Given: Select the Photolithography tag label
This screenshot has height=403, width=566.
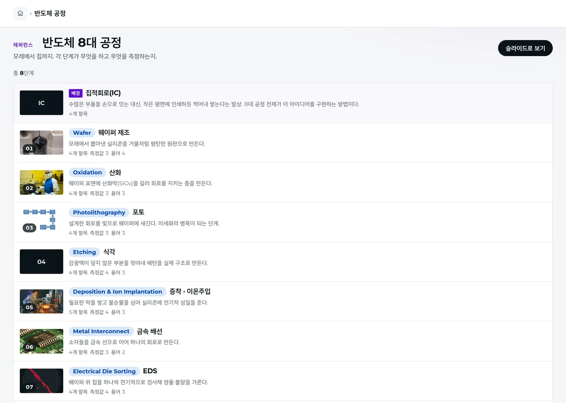Looking at the screenshot, I should click(99, 212).
